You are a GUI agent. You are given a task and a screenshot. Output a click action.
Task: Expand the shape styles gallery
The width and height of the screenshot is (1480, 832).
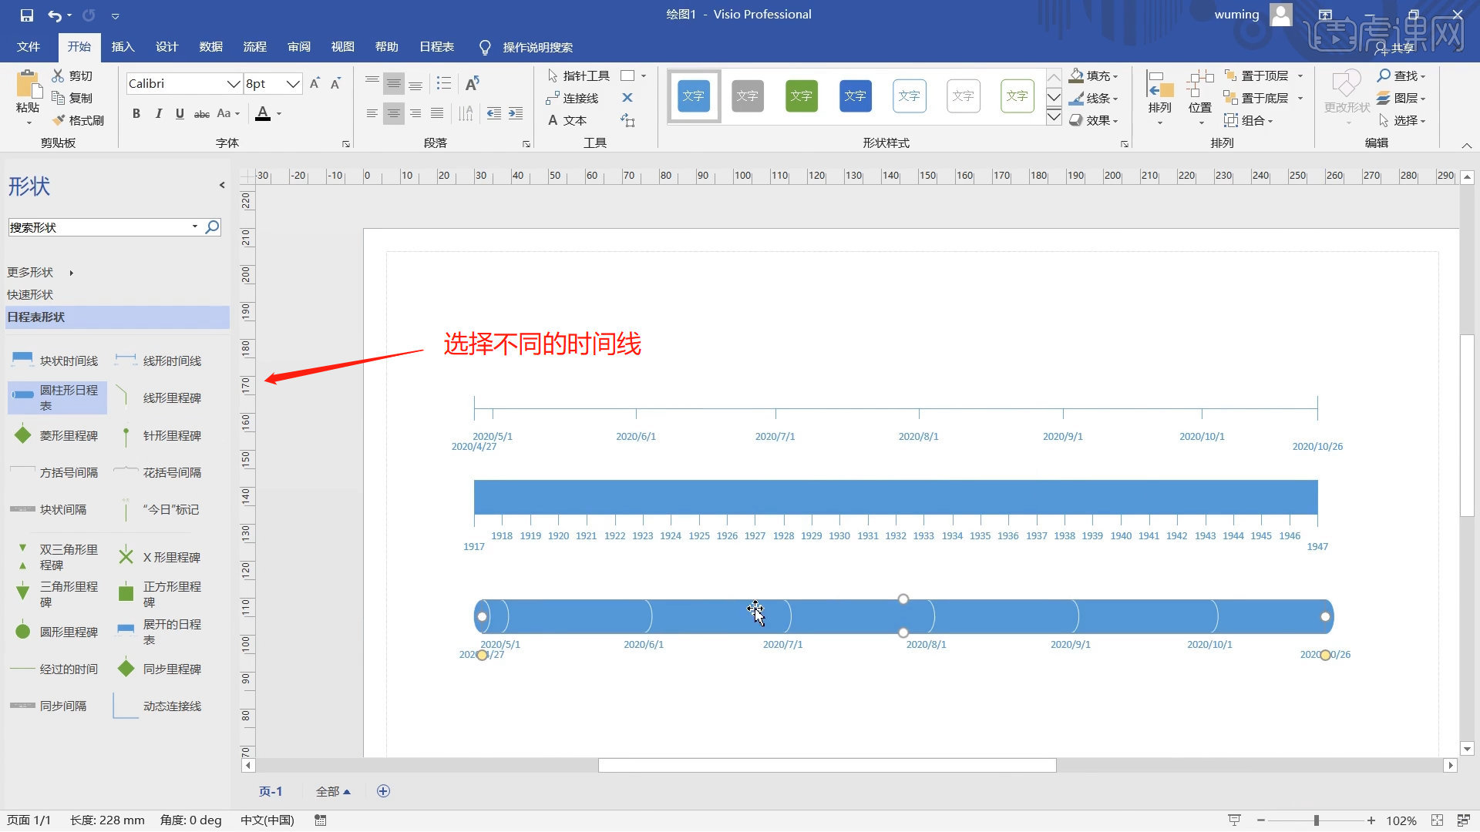click(x=1054, y=117)
